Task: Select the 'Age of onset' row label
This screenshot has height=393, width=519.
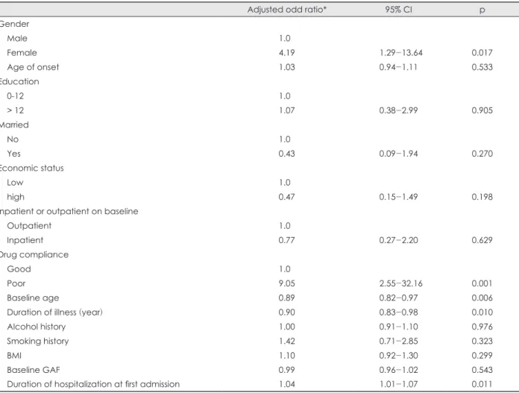Action: (33, 67)
